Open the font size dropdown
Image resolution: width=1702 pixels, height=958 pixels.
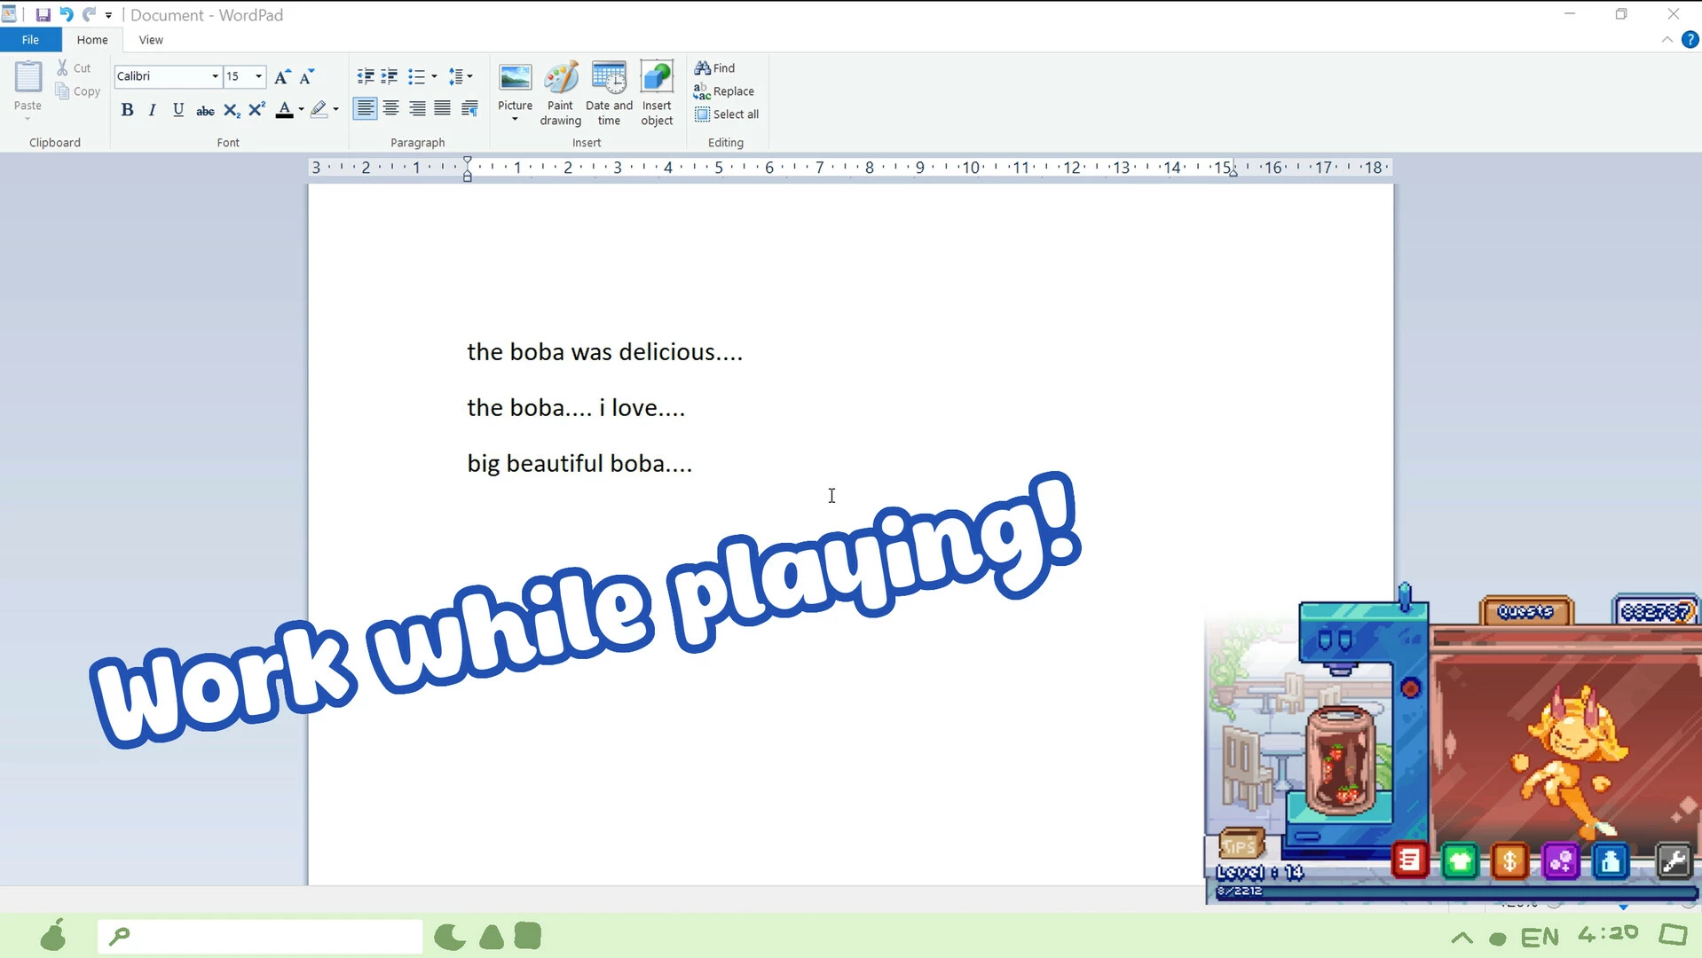(x=258, y=76)
